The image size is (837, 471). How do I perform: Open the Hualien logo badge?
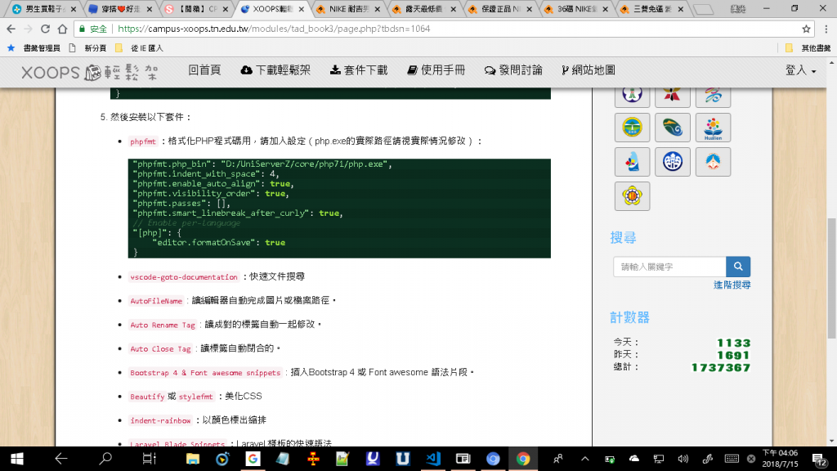coord(713,128)
